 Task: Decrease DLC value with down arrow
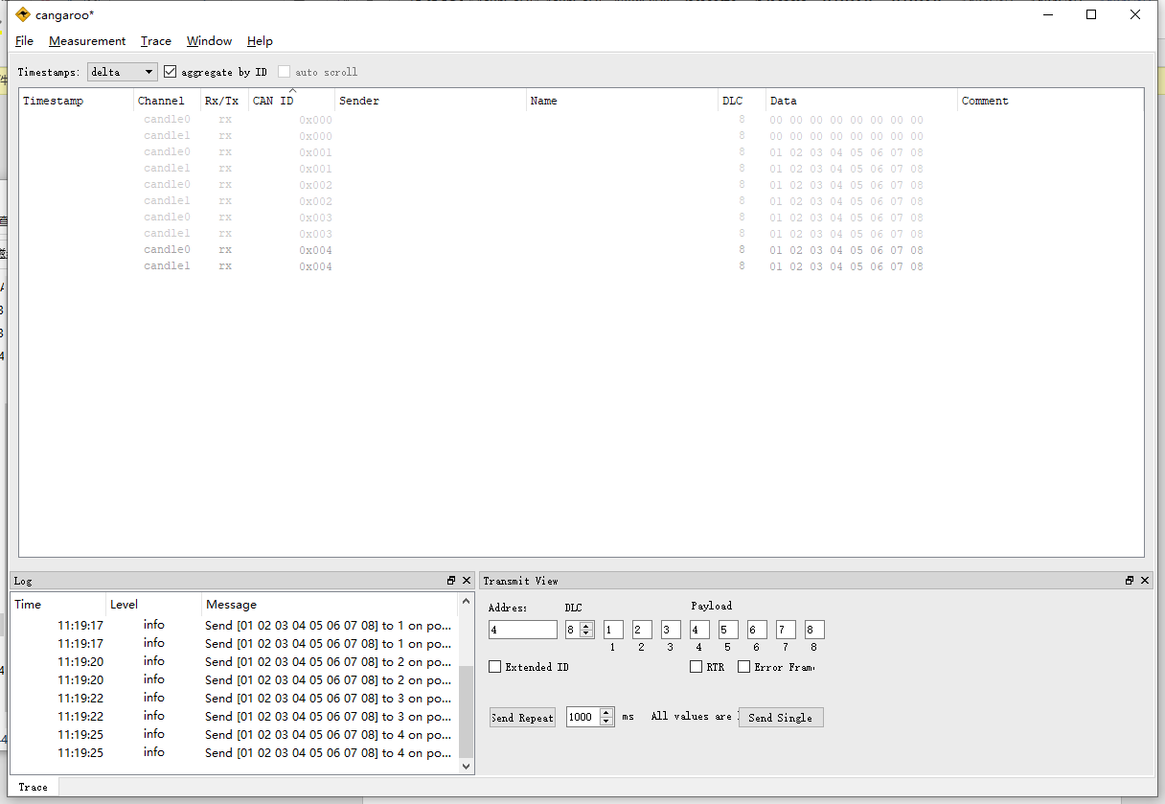click(586, 634)
